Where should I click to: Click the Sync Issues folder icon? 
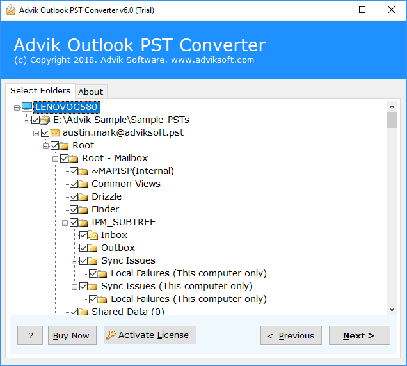tap(93, 260)
